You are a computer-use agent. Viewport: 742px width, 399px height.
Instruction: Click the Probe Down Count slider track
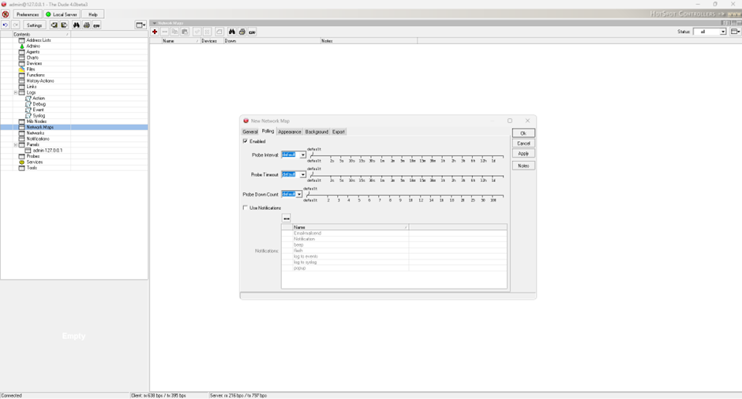[405, 195]
